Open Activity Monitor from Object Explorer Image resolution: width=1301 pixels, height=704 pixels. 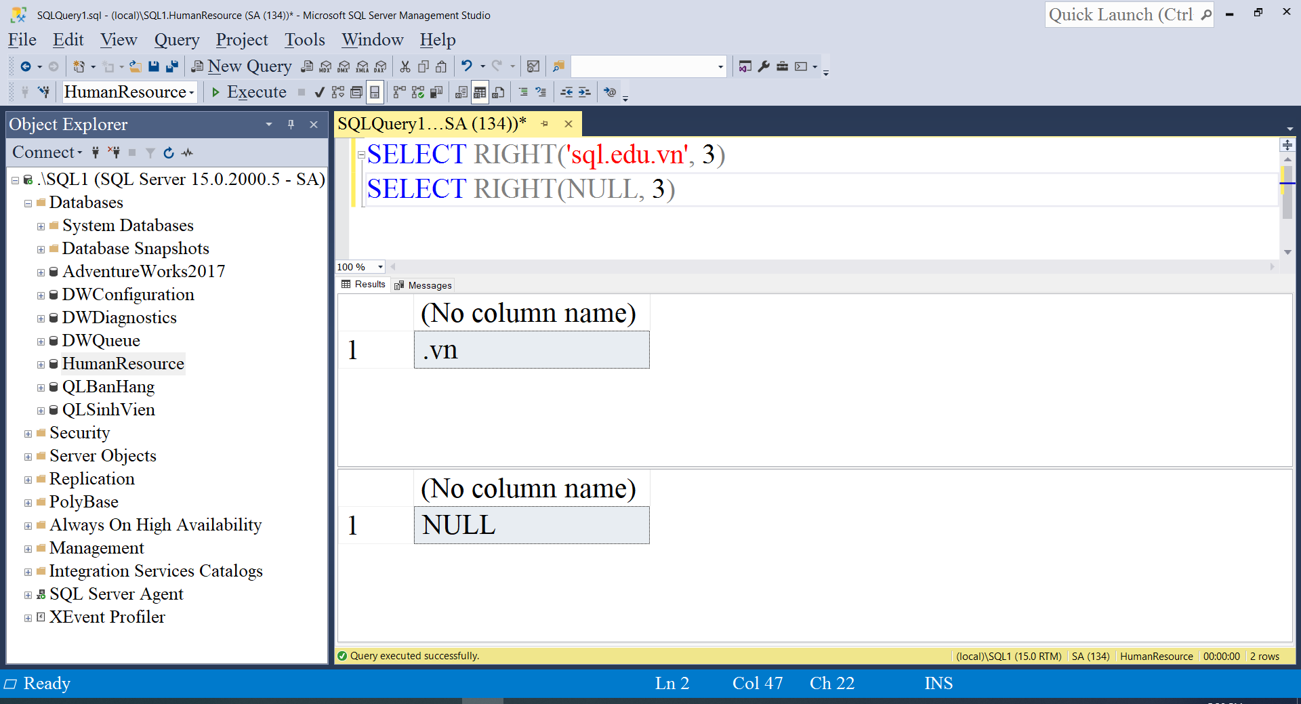point(188,152)
